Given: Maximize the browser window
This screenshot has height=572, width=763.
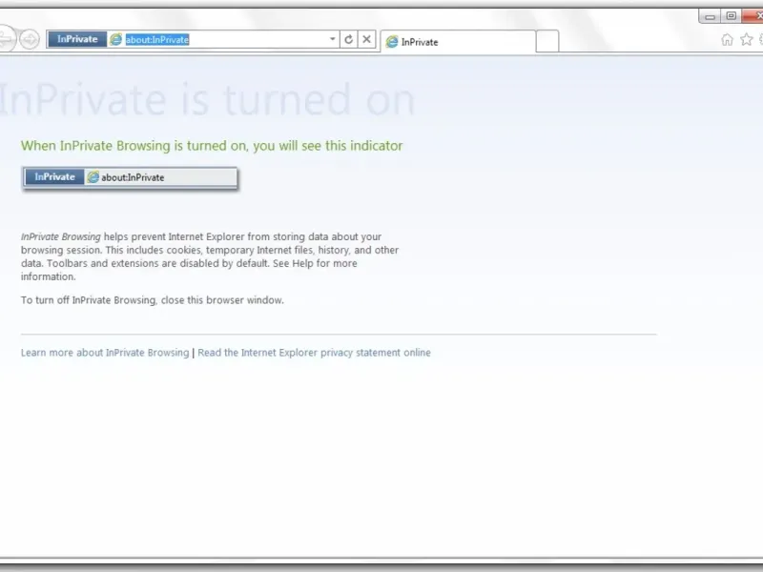Looking at the screenshot, I should [731, 16].
